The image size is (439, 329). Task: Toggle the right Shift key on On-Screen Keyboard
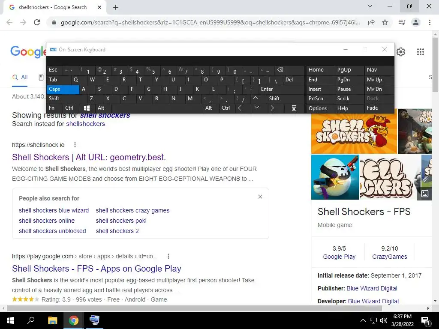[285, 99]
